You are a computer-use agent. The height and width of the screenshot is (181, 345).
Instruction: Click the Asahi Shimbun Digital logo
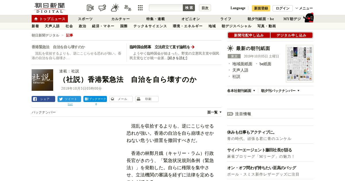50,8
